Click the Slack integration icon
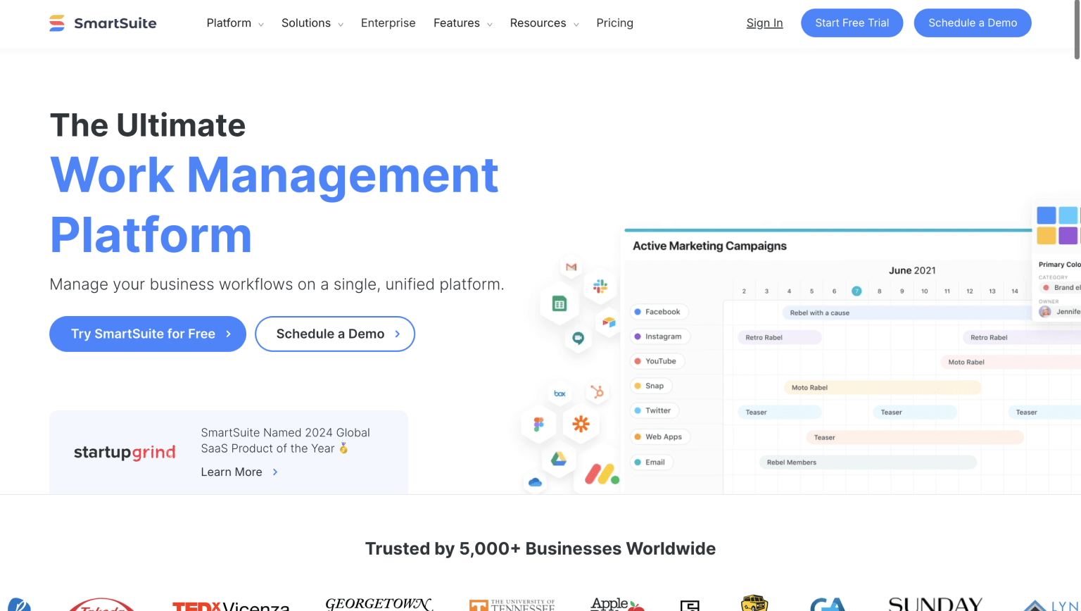The width and height of the screenshot is (1081, 611). tap(600, 286)
